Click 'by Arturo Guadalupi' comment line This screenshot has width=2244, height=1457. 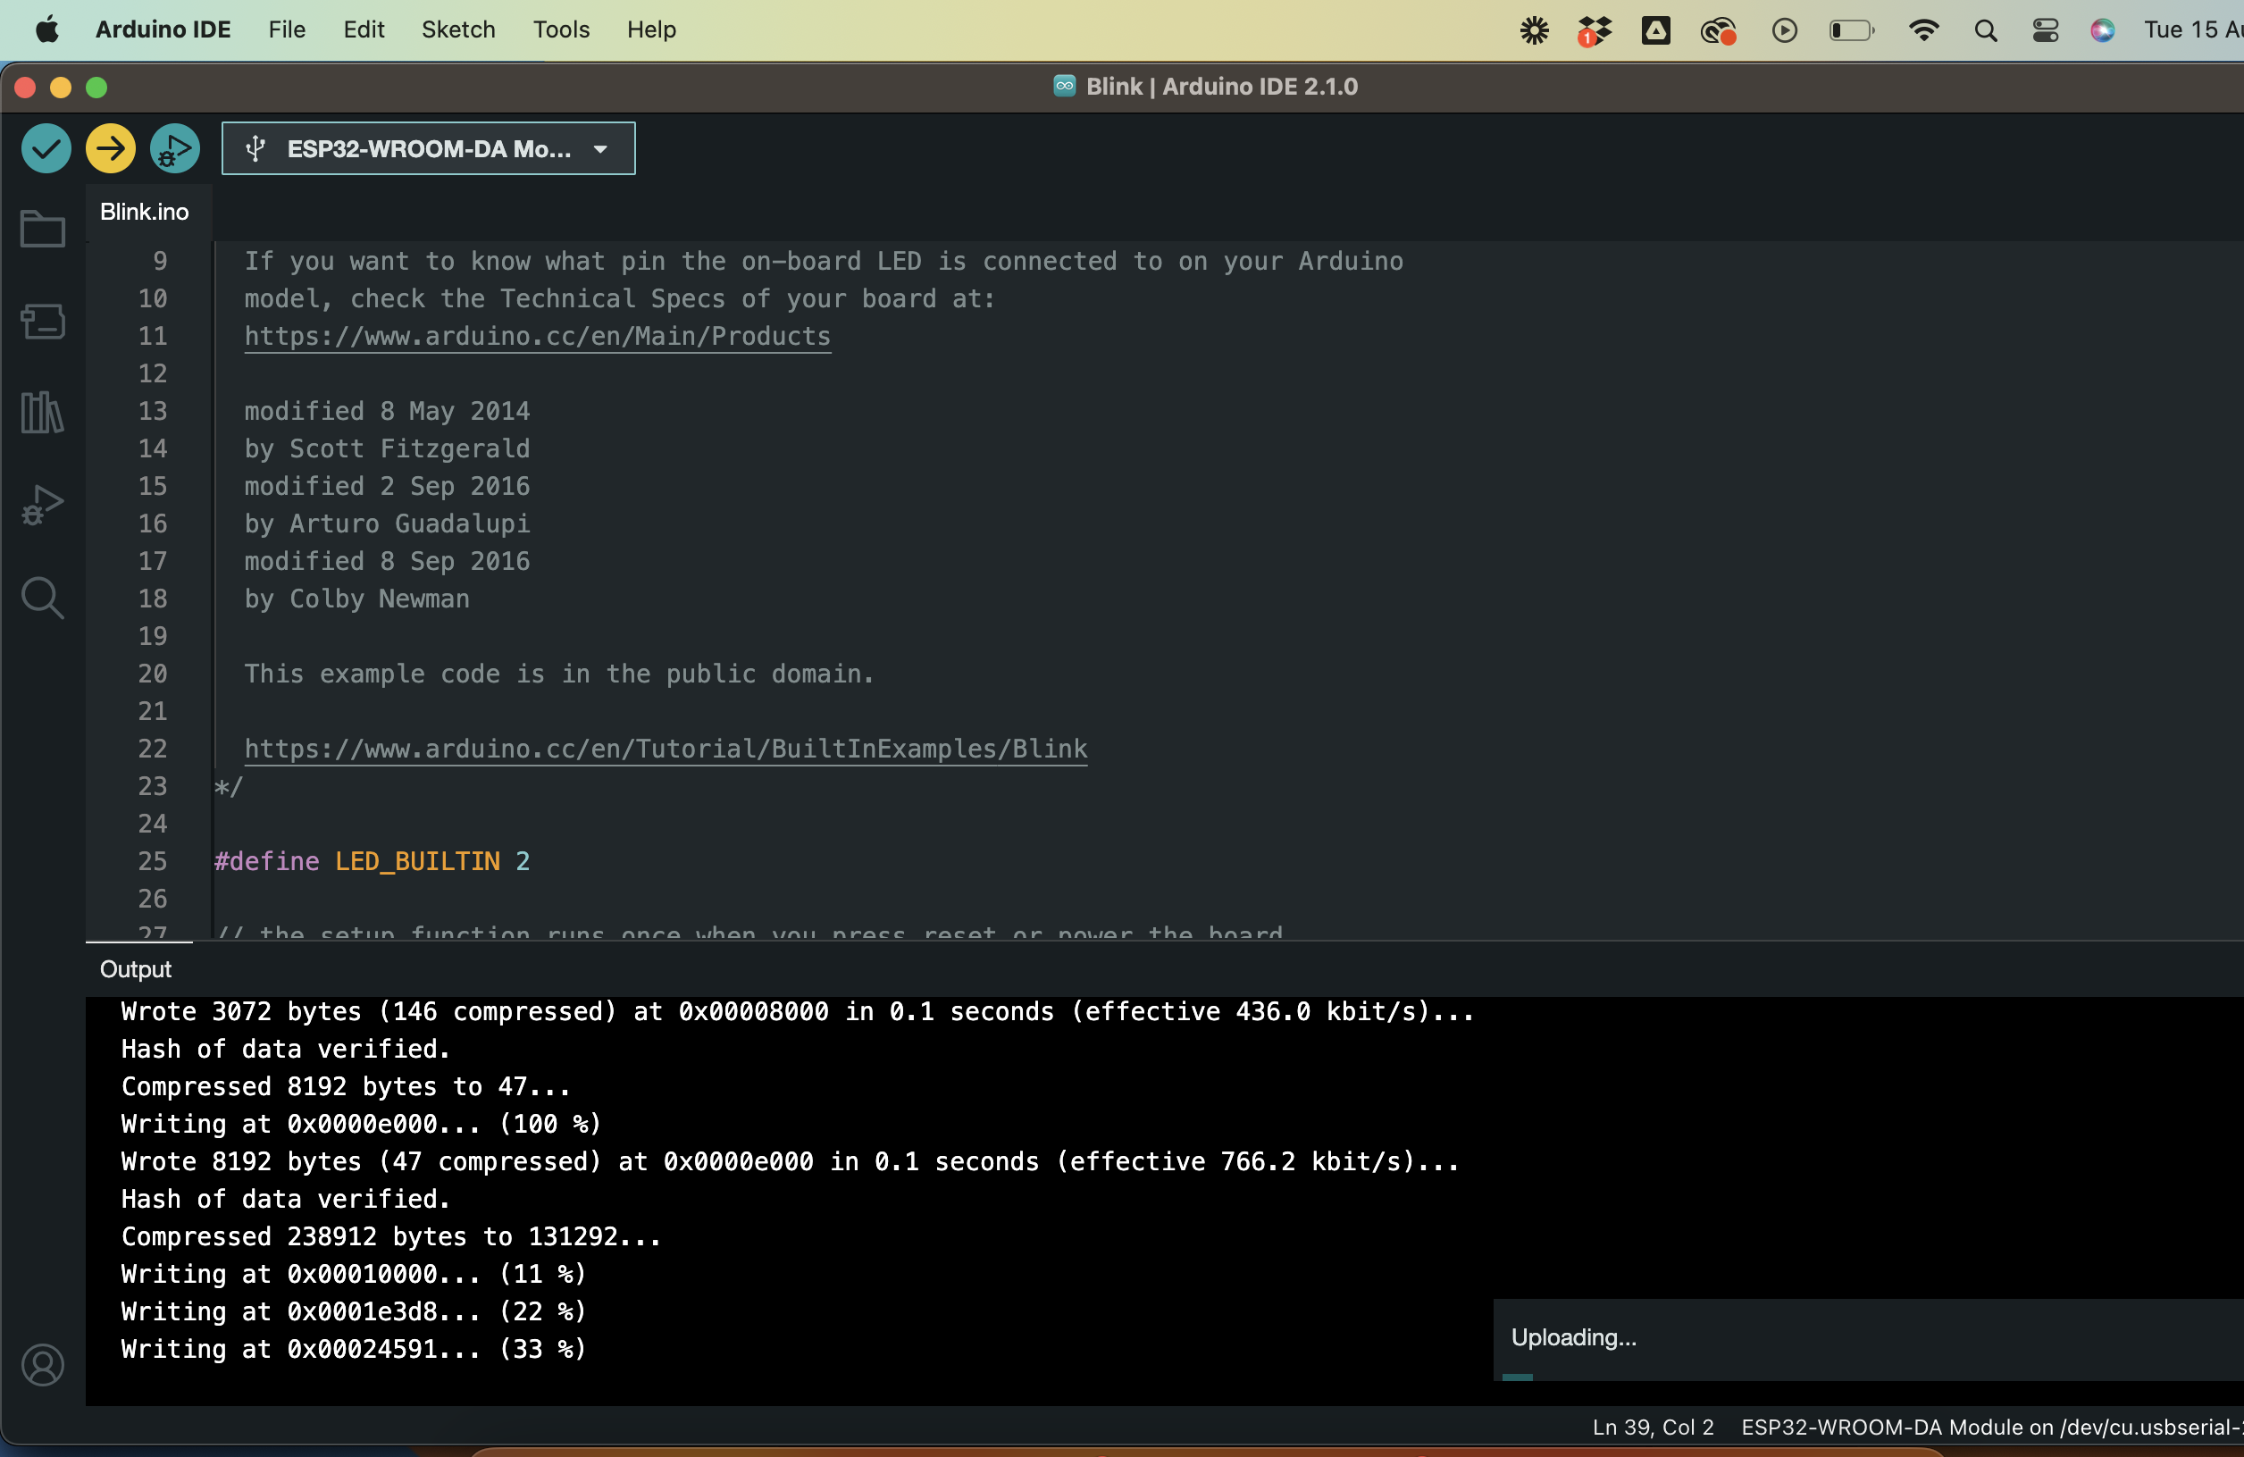(387, 523)
